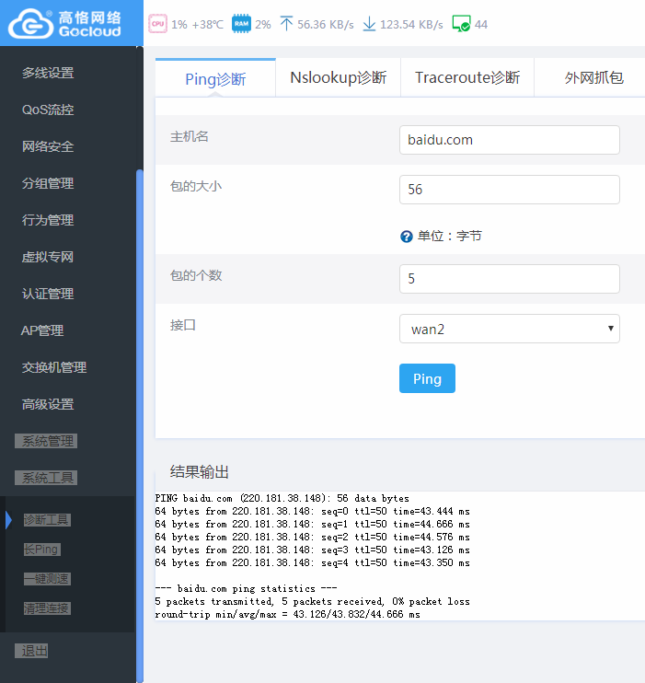Collapse the 系统工具 sidebar section
Screen dimensions: 645x683
49,478
